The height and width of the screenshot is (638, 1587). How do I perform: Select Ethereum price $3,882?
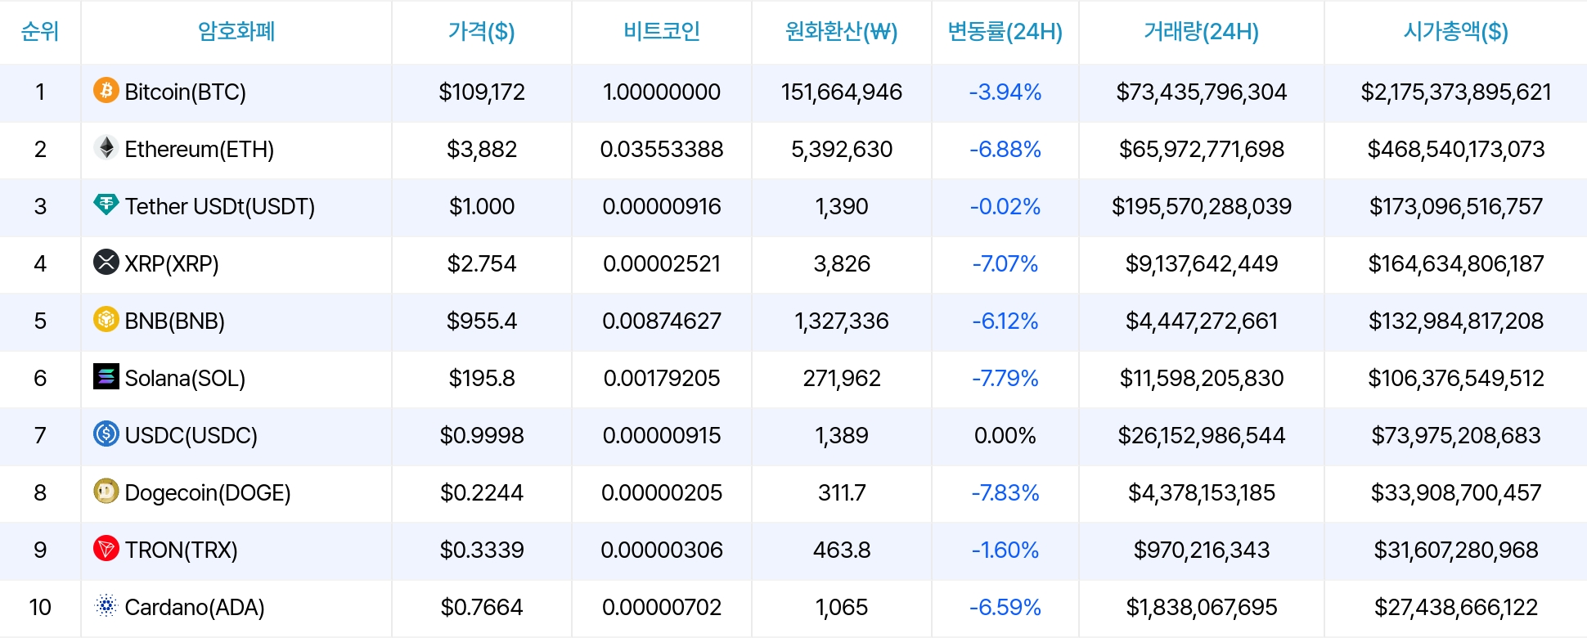(x=482, y=149)
